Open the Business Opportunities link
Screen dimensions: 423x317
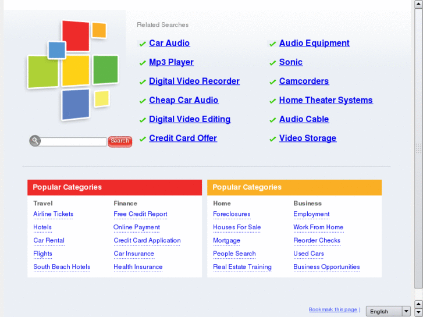[x=326, y=267]
